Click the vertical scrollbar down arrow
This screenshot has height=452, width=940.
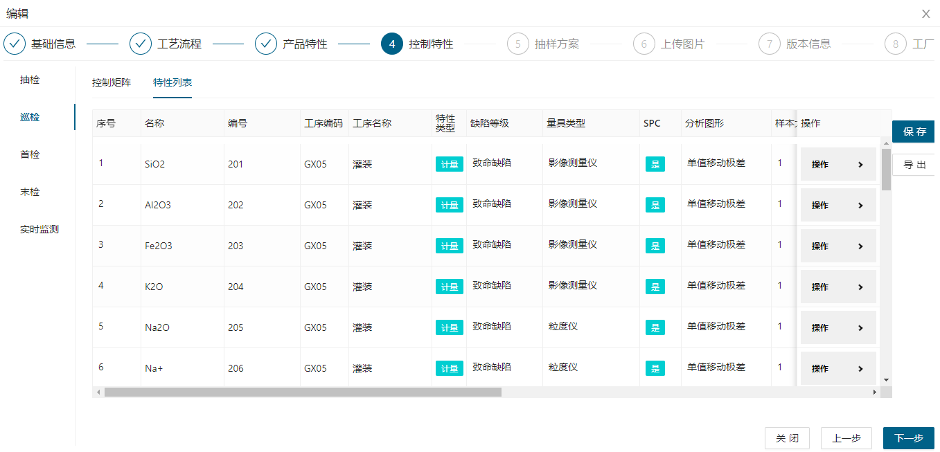[x=886, y=379]
